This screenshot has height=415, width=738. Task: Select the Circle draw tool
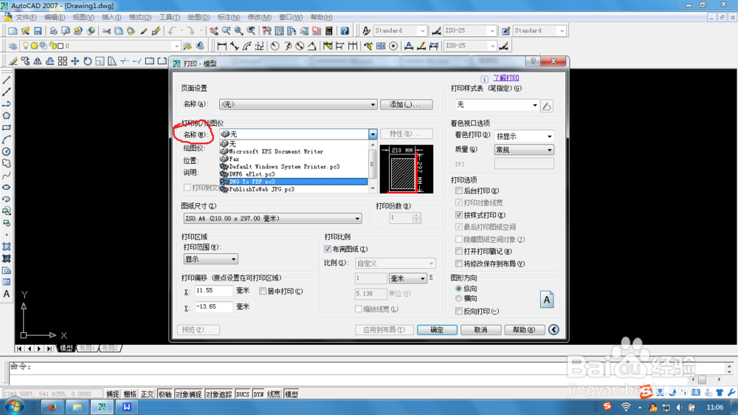(x=7, y=151)
